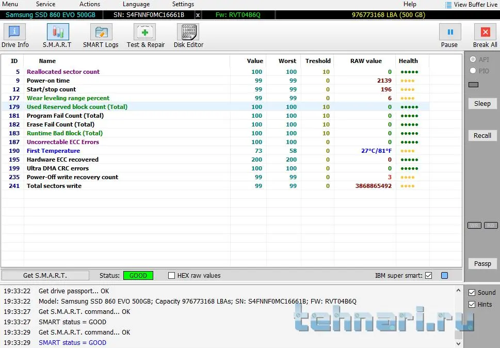Click firmware label Fw: RVT04B6Q
The height and width of the screenshot is (348, 500).
238,15
